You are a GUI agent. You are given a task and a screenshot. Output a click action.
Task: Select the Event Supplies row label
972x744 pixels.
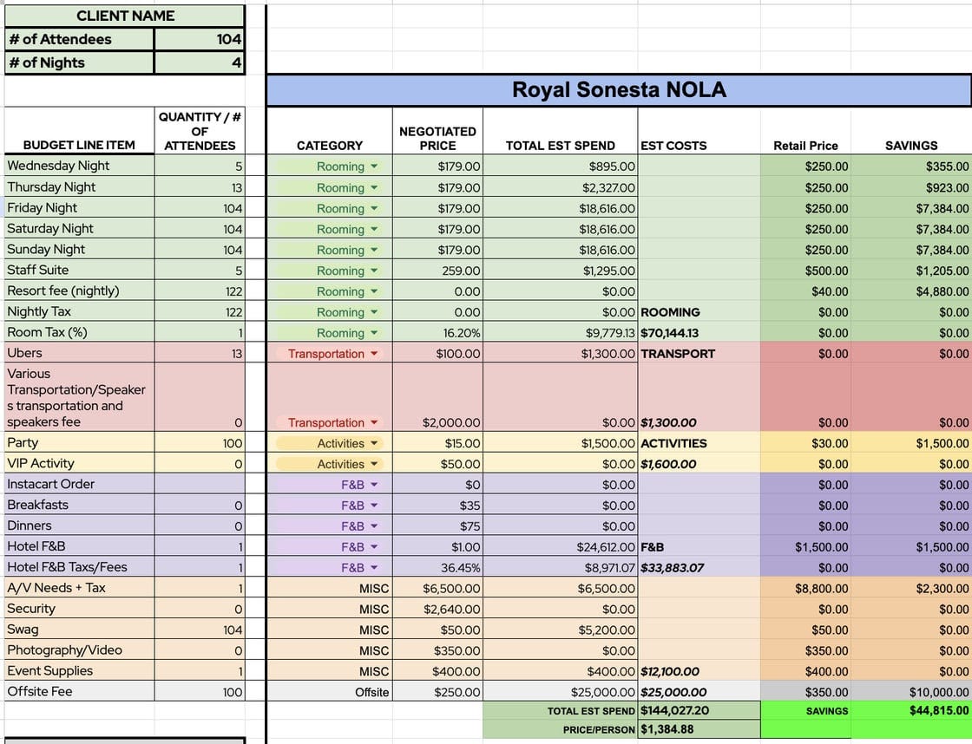pos(79,670)
